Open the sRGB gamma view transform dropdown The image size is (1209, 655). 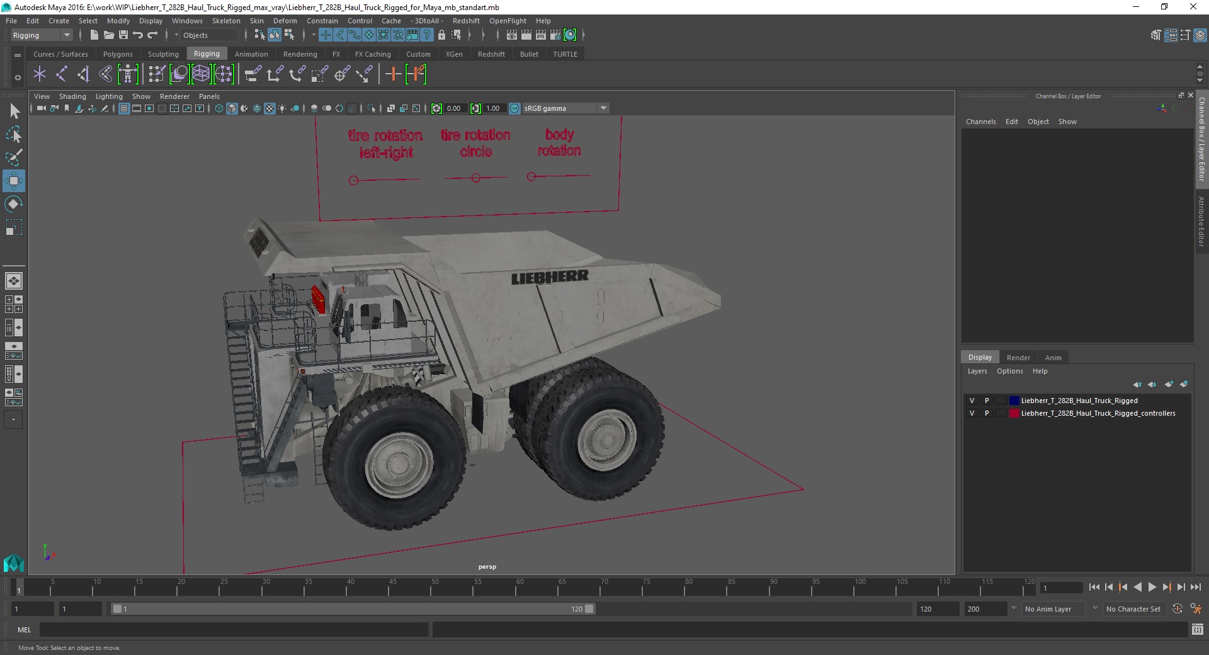tap(565, 108)
